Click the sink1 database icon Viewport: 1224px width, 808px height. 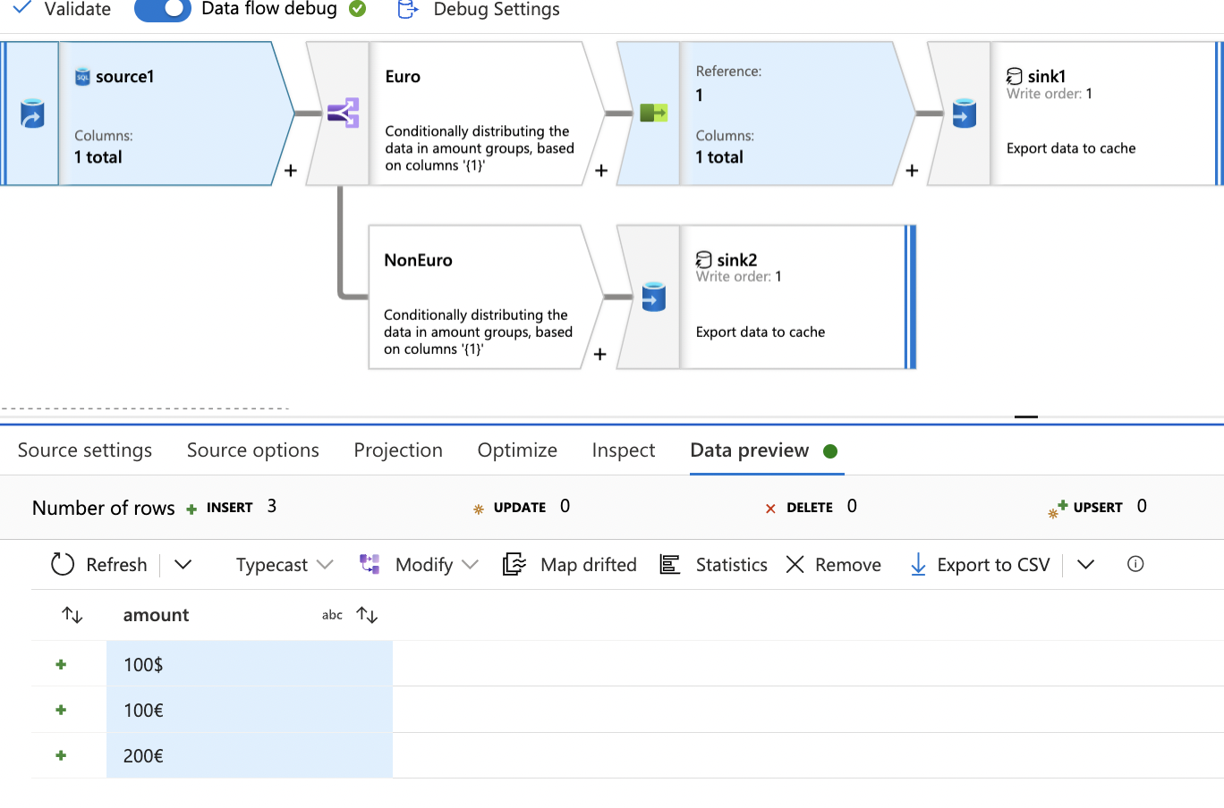[964, 114]
